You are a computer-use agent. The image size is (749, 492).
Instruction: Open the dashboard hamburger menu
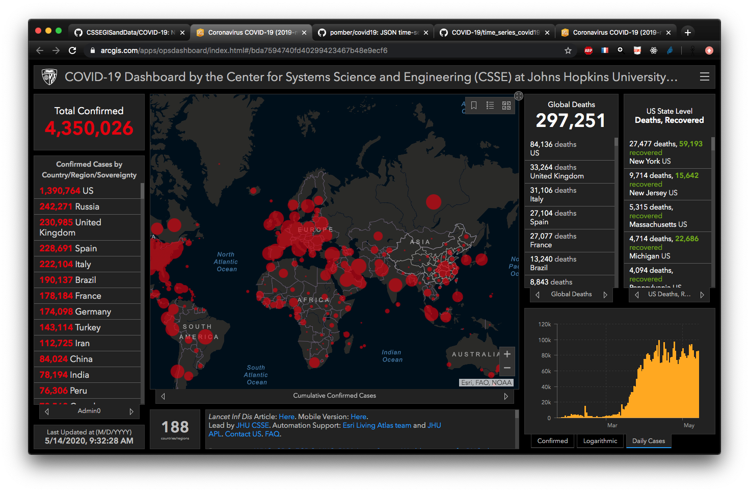(x=705, y=76)
